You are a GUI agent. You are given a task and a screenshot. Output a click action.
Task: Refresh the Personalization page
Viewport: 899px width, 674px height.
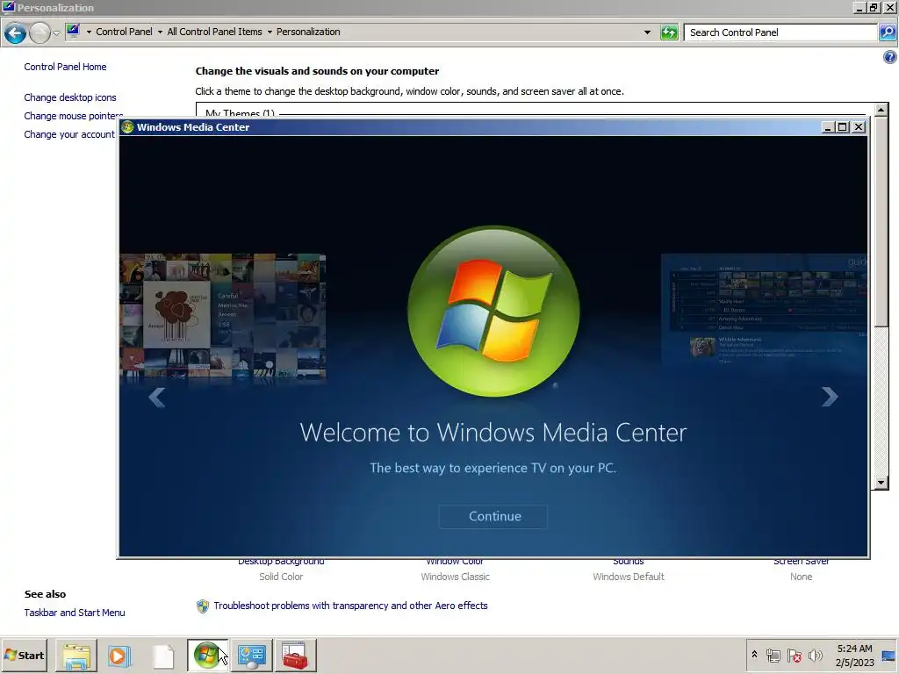point(669,32)
